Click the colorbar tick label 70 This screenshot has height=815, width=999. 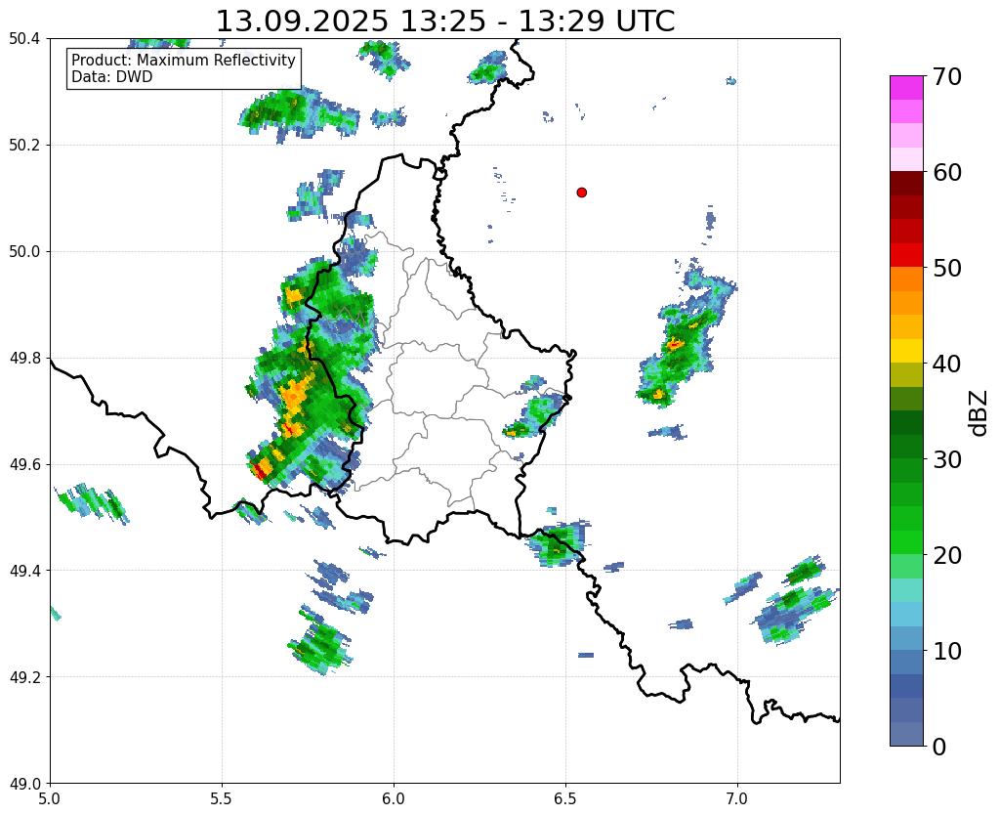coord(946,76)
